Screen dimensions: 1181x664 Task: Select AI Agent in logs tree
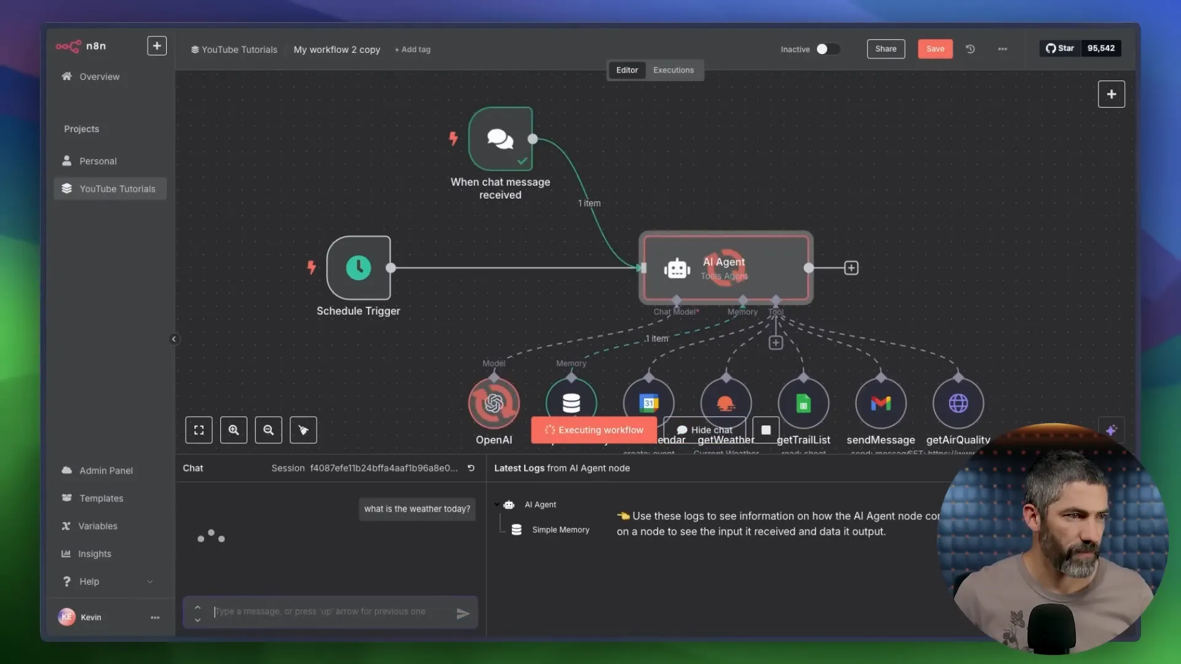click(x=540, y=505)
